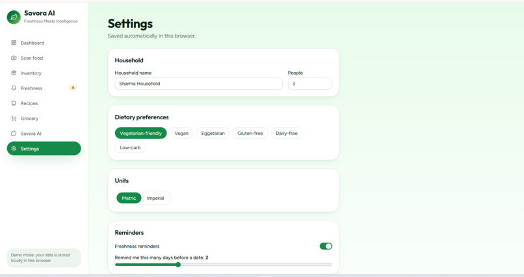Open the Dashboard page
Screen dimensions: 524x277
[44, 43]
